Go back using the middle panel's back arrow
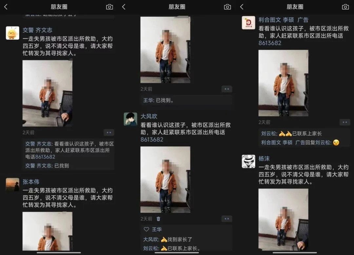Image resolution: width=354 pixels, height=255 pixels. [x=124, y=7]
